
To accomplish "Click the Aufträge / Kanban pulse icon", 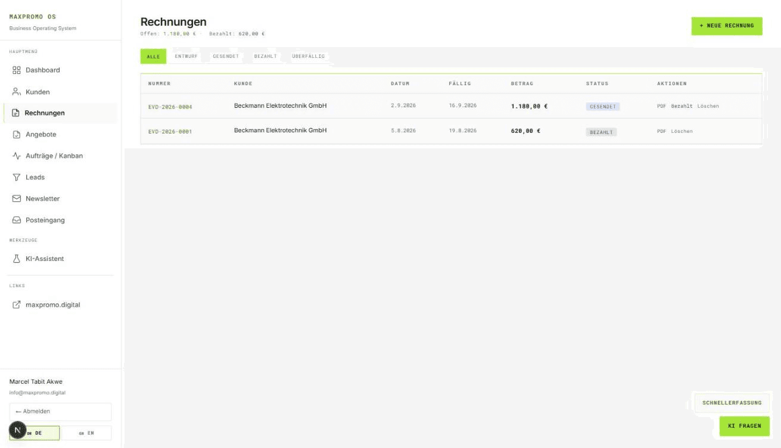I will 17,156.
